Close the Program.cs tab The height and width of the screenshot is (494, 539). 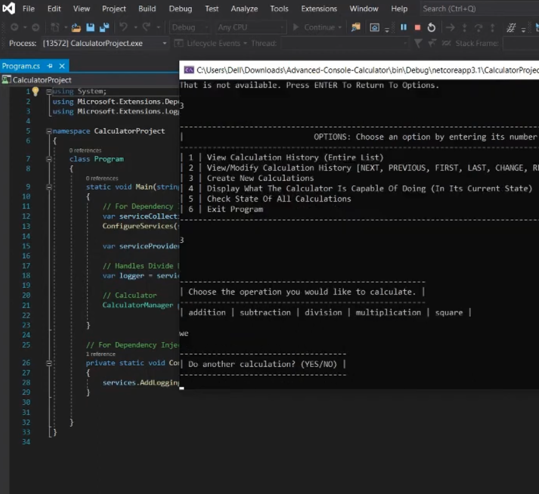tap(62, 66)
